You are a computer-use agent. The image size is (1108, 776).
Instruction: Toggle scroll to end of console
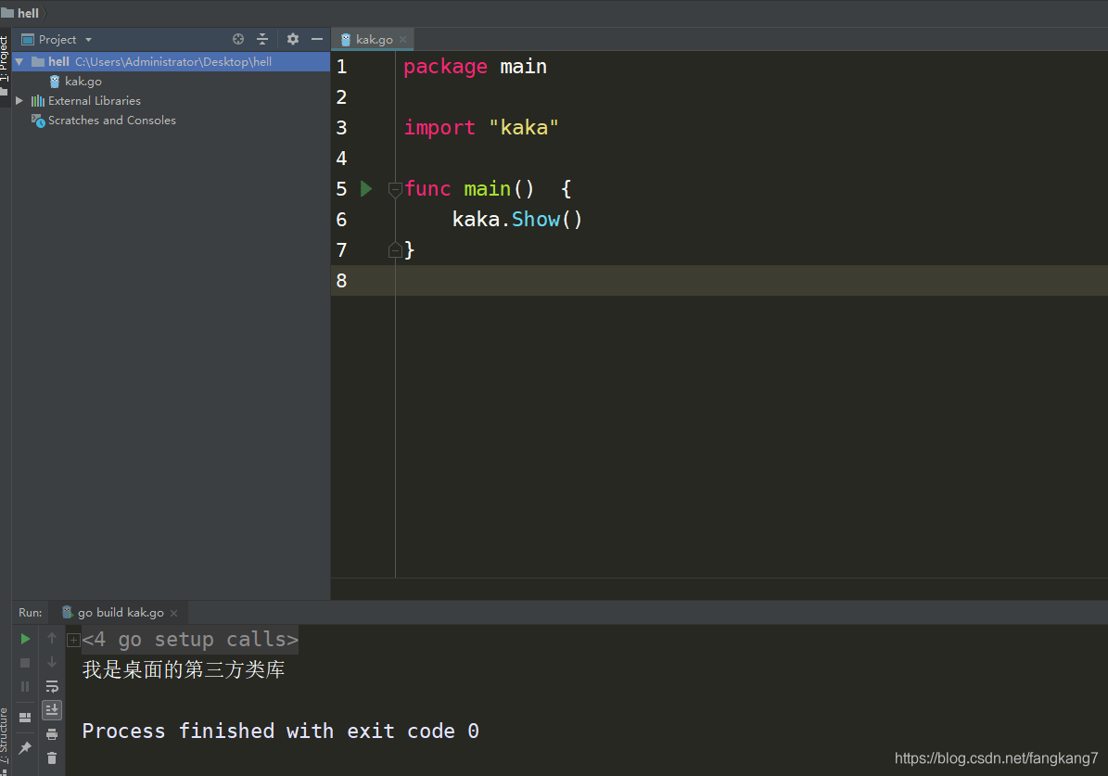click(x=52, y=709)
